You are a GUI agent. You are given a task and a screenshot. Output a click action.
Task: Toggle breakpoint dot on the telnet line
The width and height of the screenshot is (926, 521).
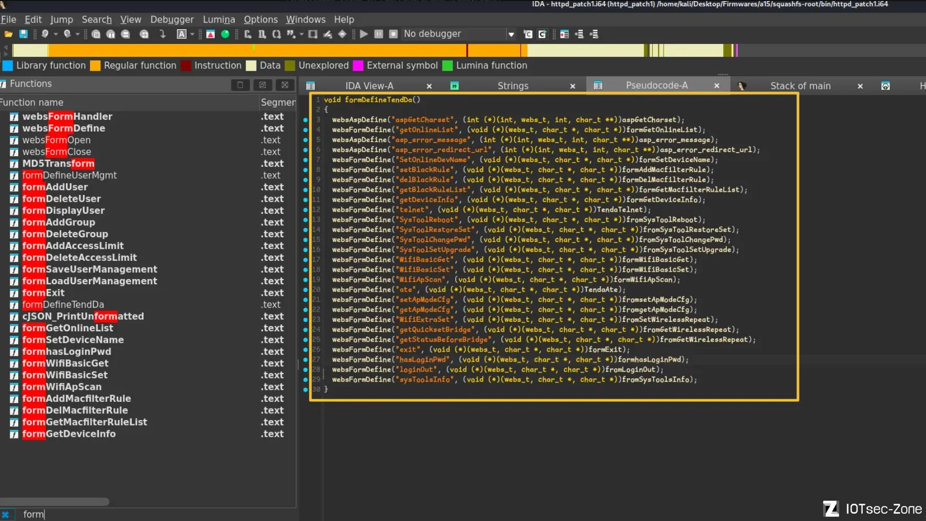[x=306, y=210]
